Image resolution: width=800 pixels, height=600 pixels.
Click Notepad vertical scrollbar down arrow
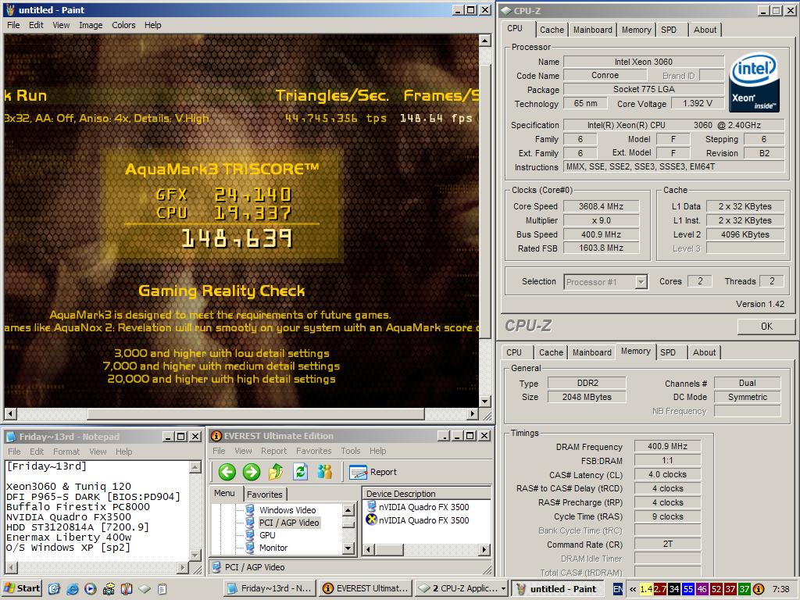coord(195,555)
